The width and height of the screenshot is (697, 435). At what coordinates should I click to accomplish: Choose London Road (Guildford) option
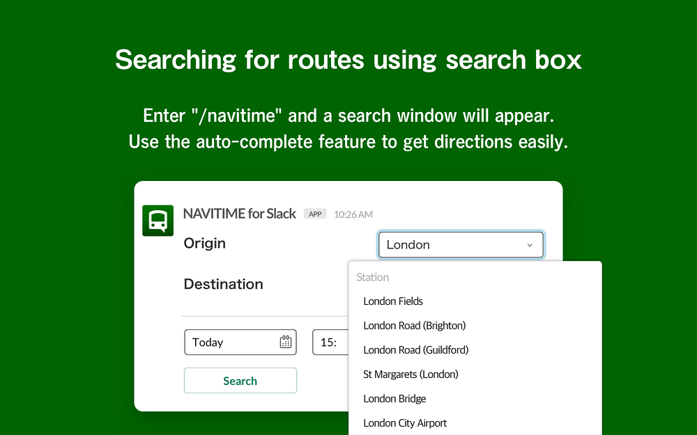(415, 350)
